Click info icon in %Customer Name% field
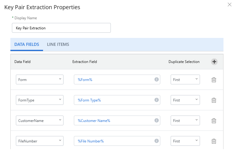 (156, 120)
